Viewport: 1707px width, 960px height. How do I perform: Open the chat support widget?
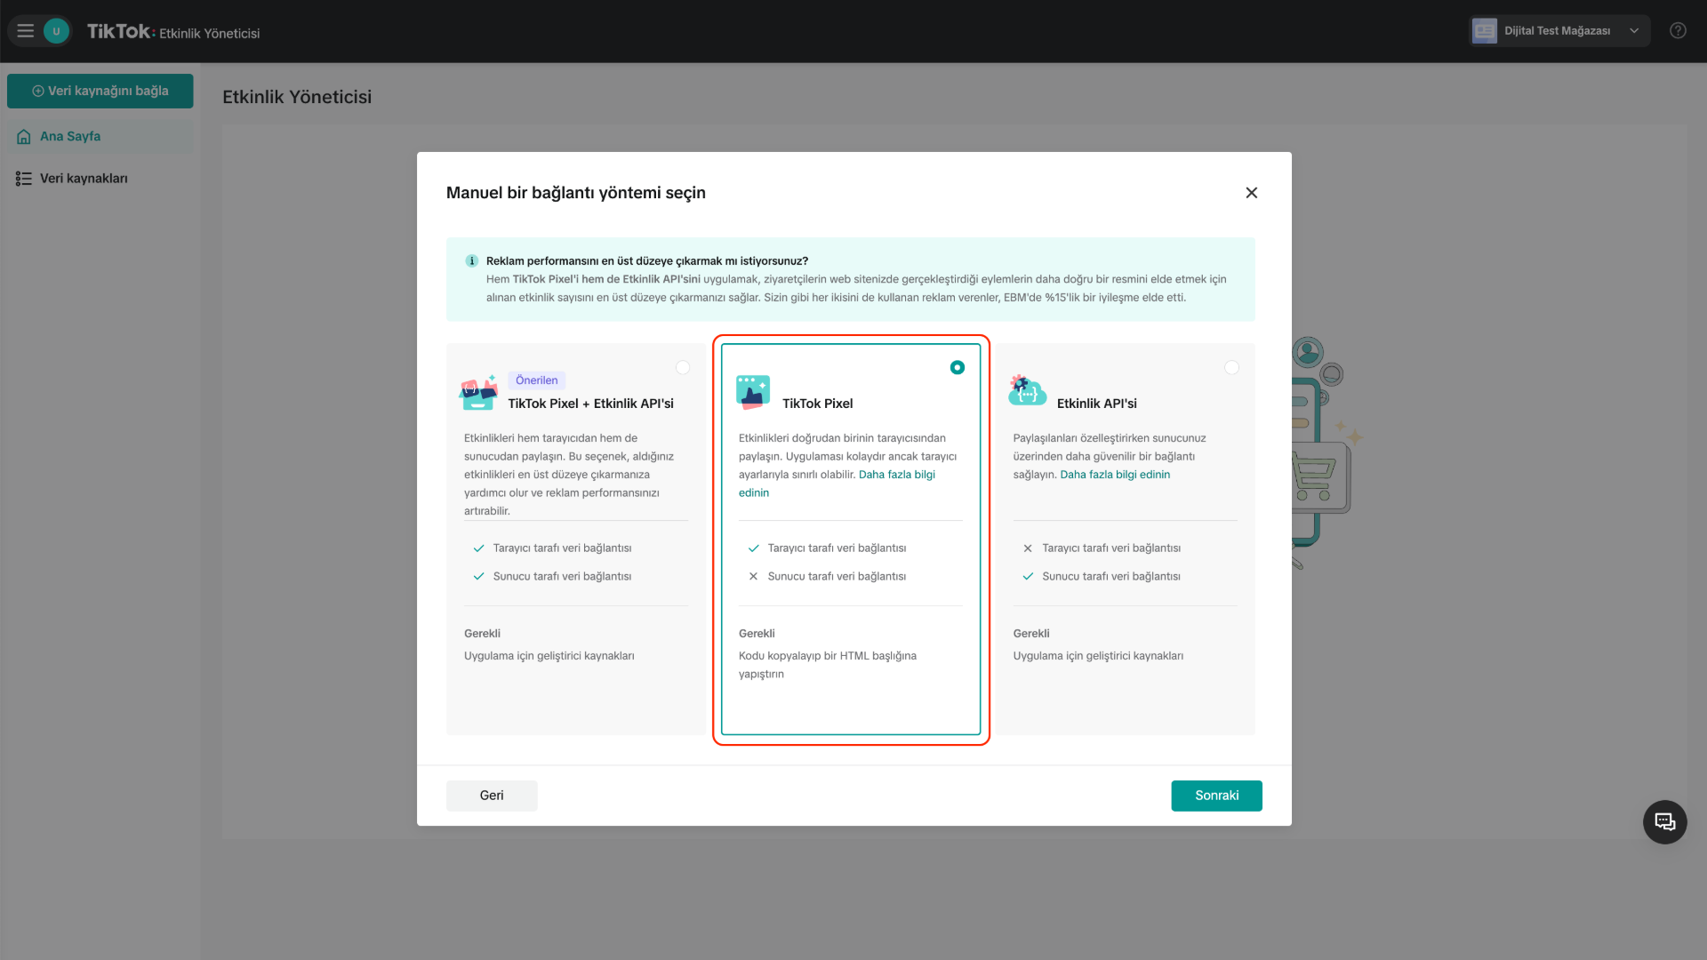pos(1665,822)
